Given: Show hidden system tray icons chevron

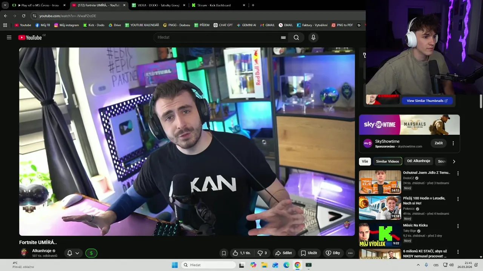Looking at the screenshot, I should (x=418, y=265).
